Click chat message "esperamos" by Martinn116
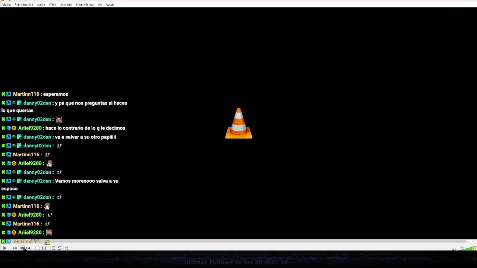The height and width of the screenshot is (268, 477). 56,94
